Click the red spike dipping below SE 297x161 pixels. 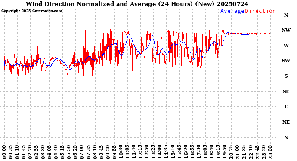(x=132, y=83)
